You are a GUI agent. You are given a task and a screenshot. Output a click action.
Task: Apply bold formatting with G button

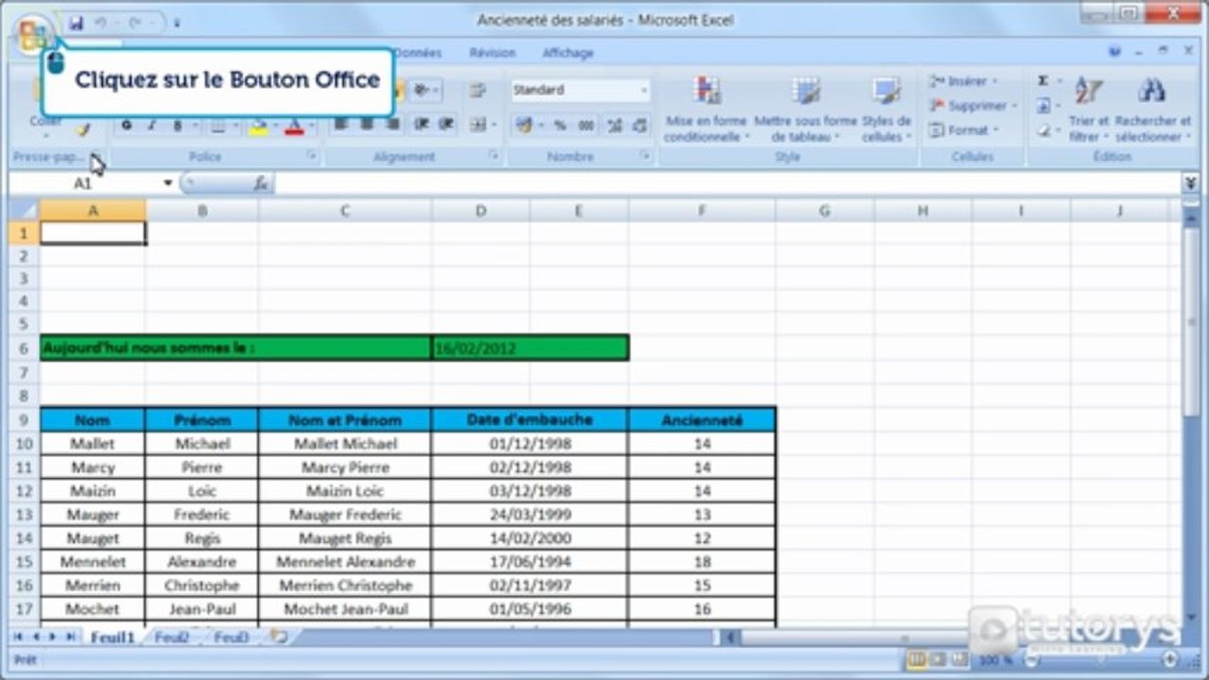pos(126,125)
